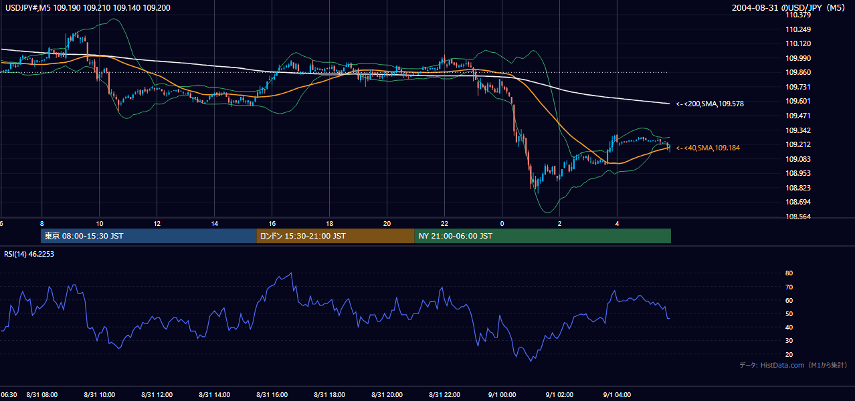Viewport: 855px width, 401px height.
Task: Click the 8/31 22:00 date axis label
Action: click(444, 395)
